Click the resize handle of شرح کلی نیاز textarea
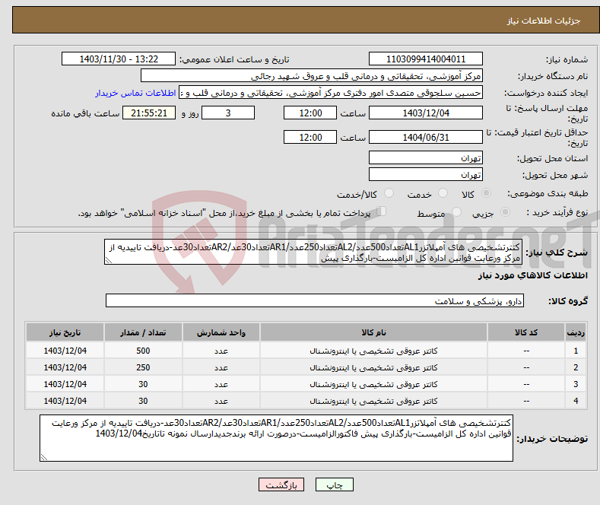600x505 pixels. coord(109,261)
